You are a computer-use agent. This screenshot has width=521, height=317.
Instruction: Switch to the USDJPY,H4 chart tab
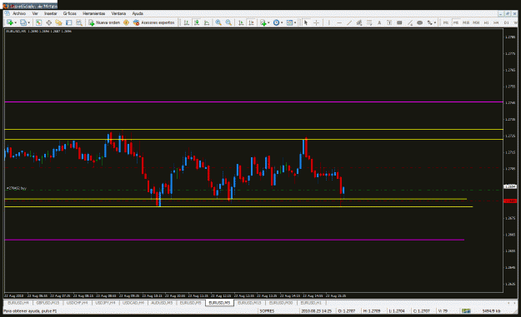click(x=105, y=303)
